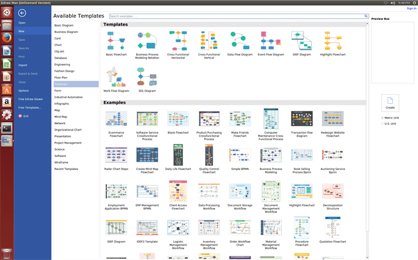Open the Daily Life Flowchart example
The width and height of the screenshot is (418, 260).
tap(178, 155)
